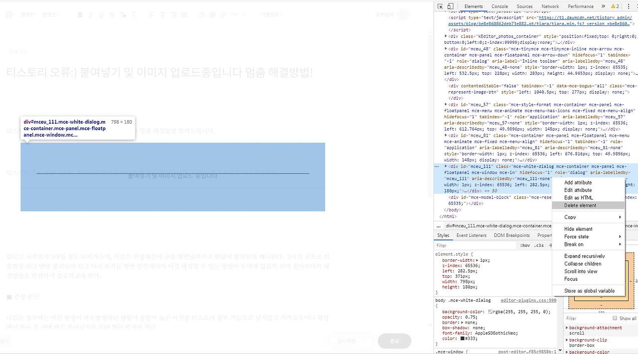The height and width of the screenshot is (354, 638).
Task: Activate the inspect element picker icon
Action: [x=441, y=6]
